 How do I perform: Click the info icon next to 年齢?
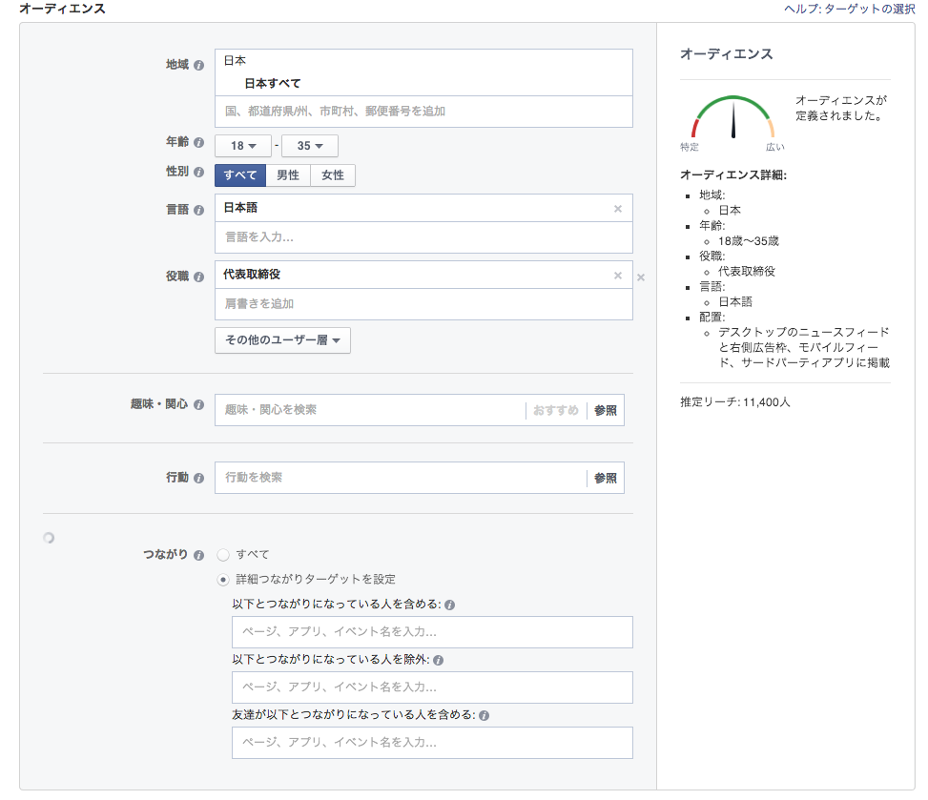tap(197, 145)
